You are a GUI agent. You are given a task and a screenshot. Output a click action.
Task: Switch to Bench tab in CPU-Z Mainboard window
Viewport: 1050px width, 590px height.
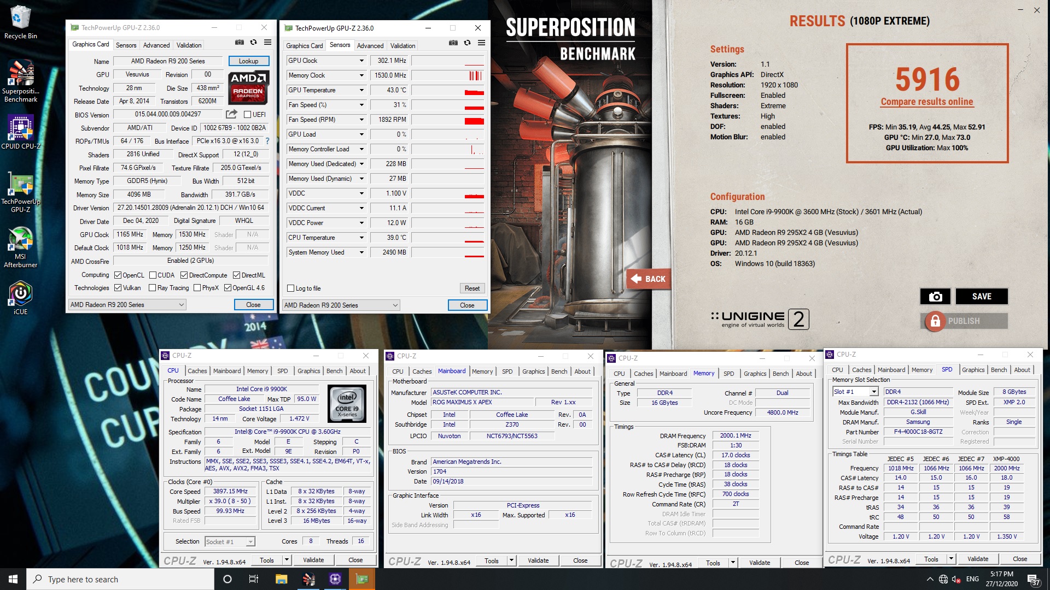click(x=559, y=371)
